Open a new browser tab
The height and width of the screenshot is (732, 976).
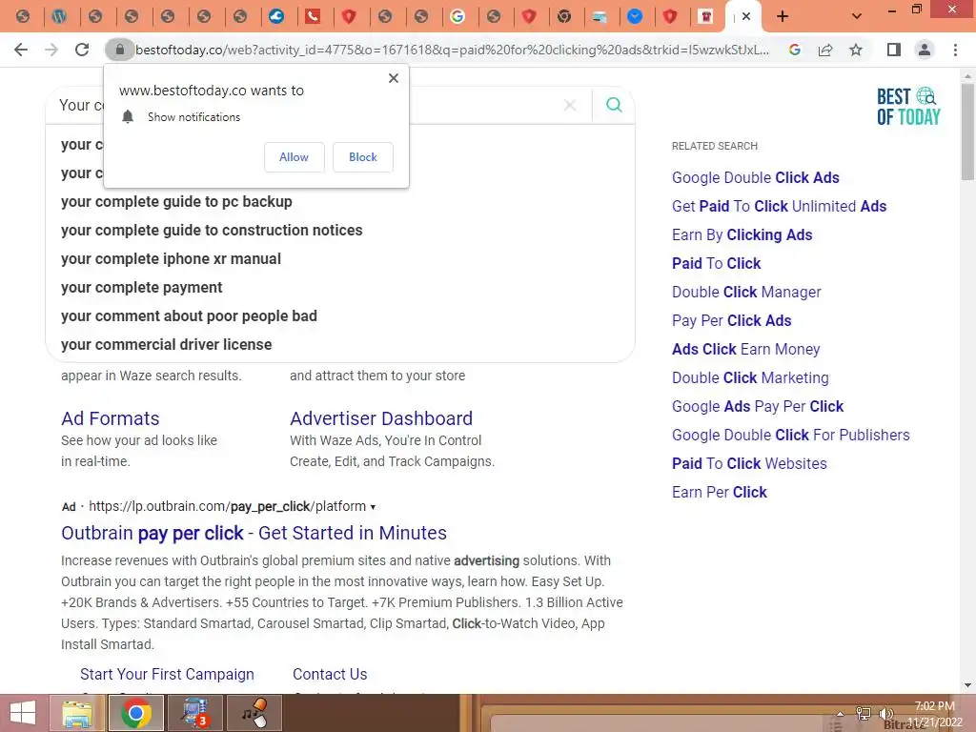click(783, 16)
